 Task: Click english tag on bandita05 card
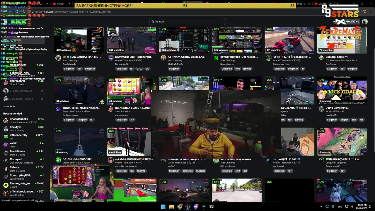(345, 120)
